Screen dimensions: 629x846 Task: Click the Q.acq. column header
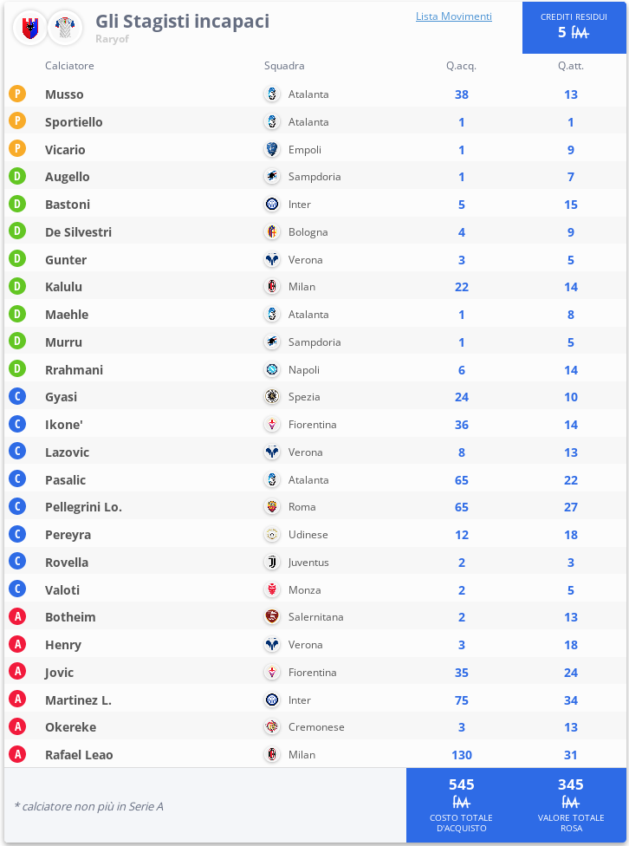(461, 66)
